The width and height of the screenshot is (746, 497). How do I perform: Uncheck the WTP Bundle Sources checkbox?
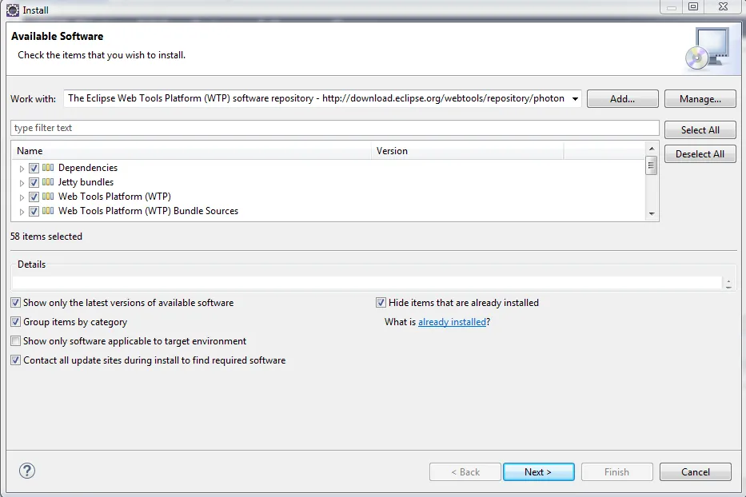coord(34,211)
